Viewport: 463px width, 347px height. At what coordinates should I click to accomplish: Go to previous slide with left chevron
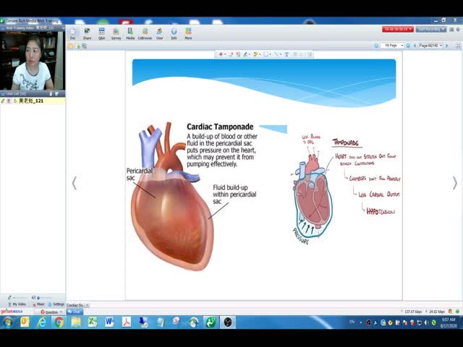[x=75, y=183]
